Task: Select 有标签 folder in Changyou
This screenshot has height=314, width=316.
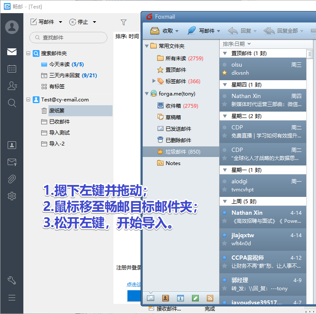Action: [53, 87]
